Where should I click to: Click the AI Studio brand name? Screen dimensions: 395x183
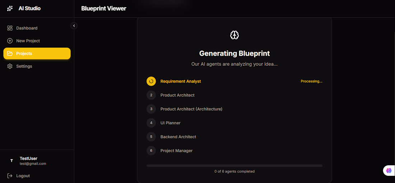tap(29, 9)
